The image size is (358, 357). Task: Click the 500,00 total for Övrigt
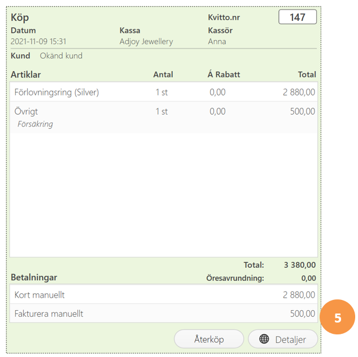point(303,111)
